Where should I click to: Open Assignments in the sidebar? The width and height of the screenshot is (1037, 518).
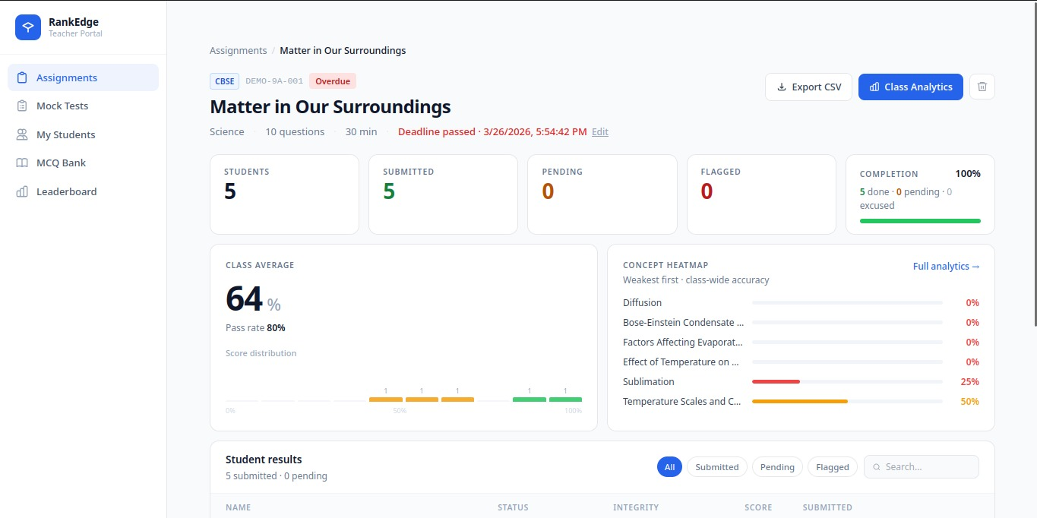83,77
